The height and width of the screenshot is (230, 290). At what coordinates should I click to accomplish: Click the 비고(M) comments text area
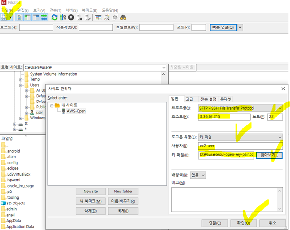tap(227, 200)
